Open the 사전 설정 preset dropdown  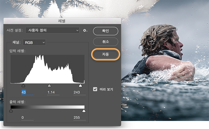point(52,30)
